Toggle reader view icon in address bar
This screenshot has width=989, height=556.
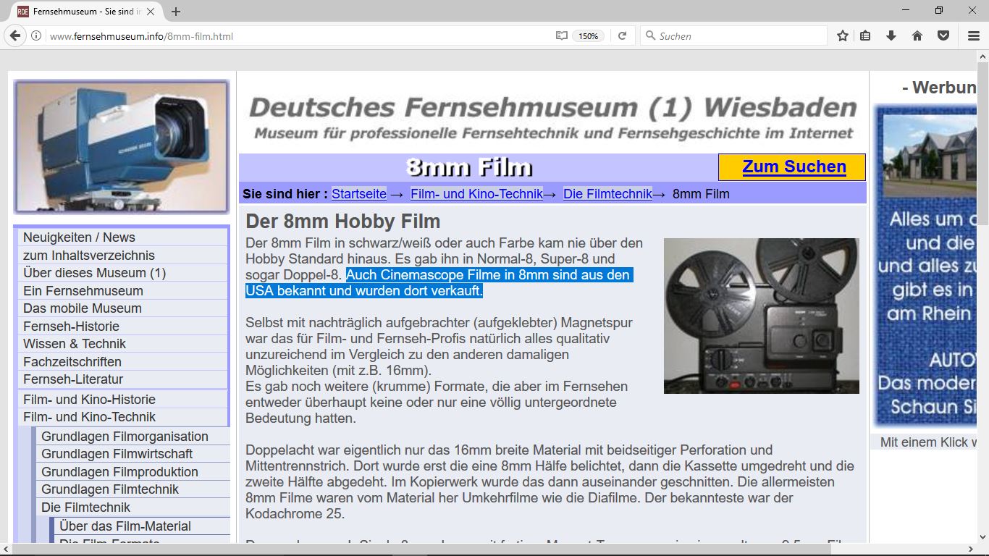[x=561, y=35]
